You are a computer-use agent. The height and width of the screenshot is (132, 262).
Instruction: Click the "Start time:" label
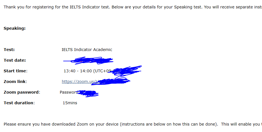pos(15,71)
